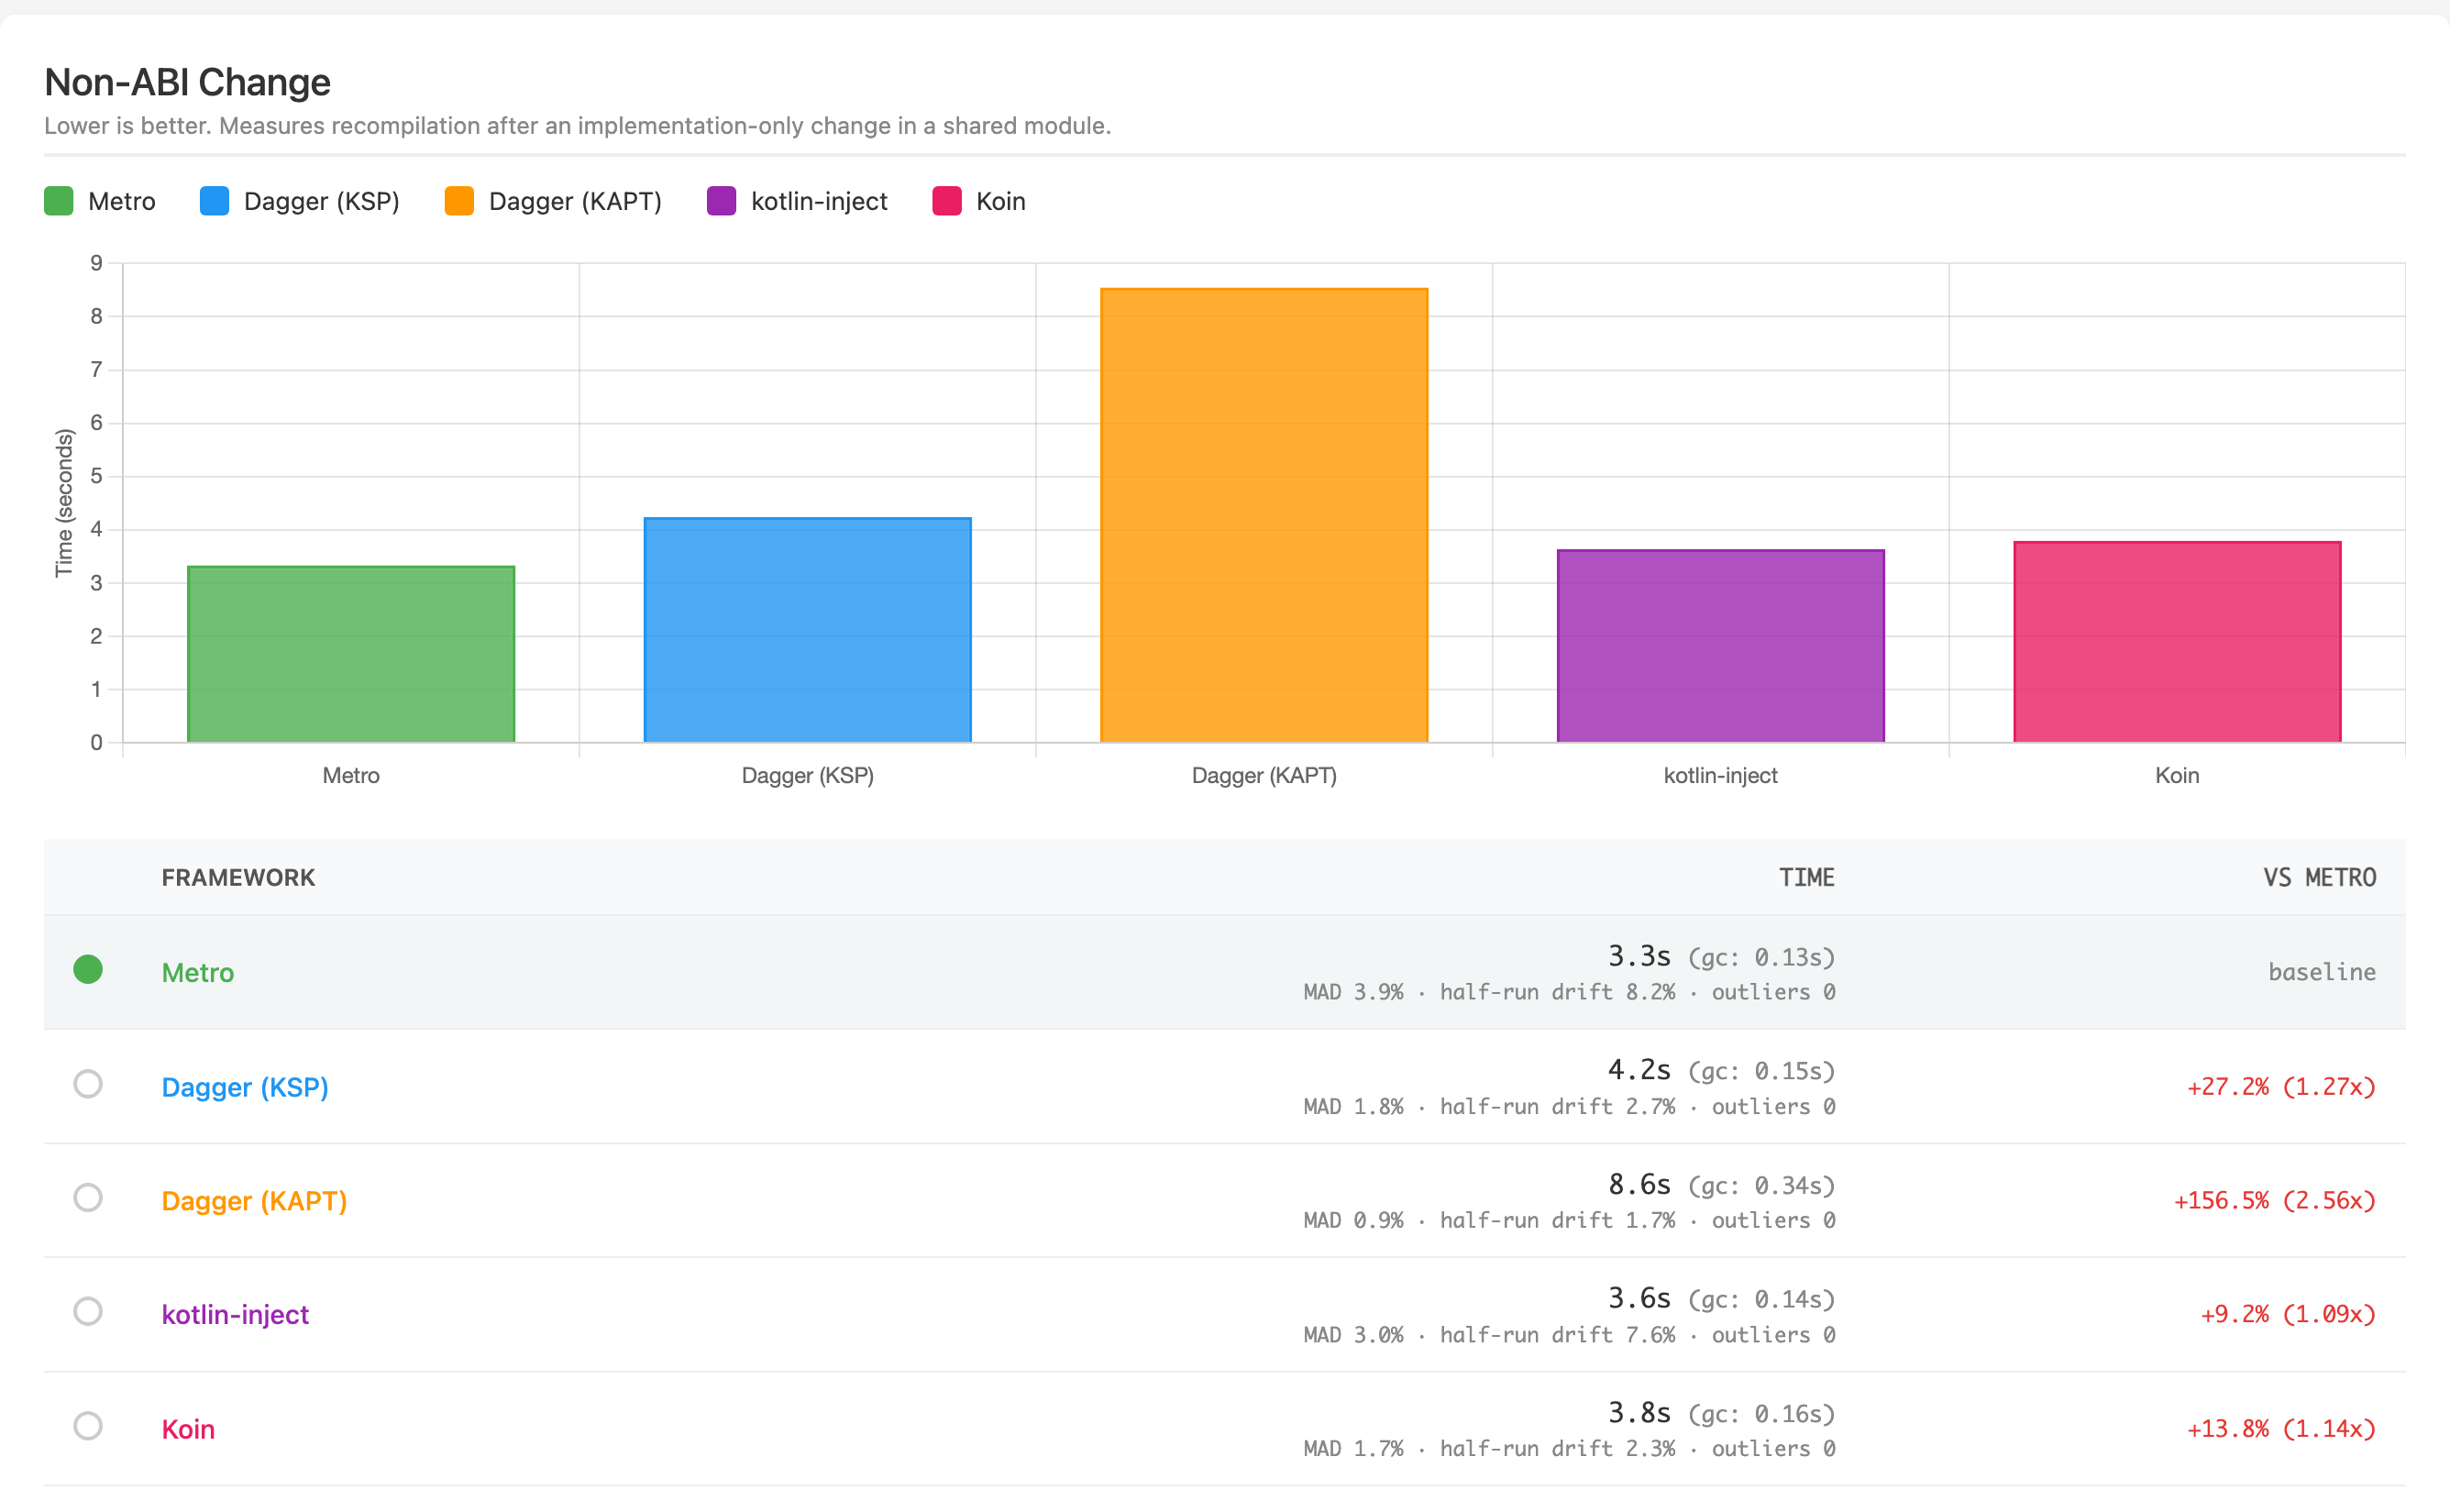This screenshot has height=1512, width=2450.
Task: Click the 4.2s Dagger KSP time
Action: [1639, 1070]
